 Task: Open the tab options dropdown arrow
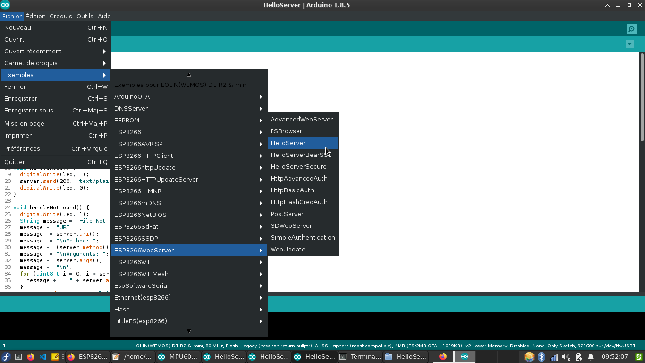(x=629, y=44)
